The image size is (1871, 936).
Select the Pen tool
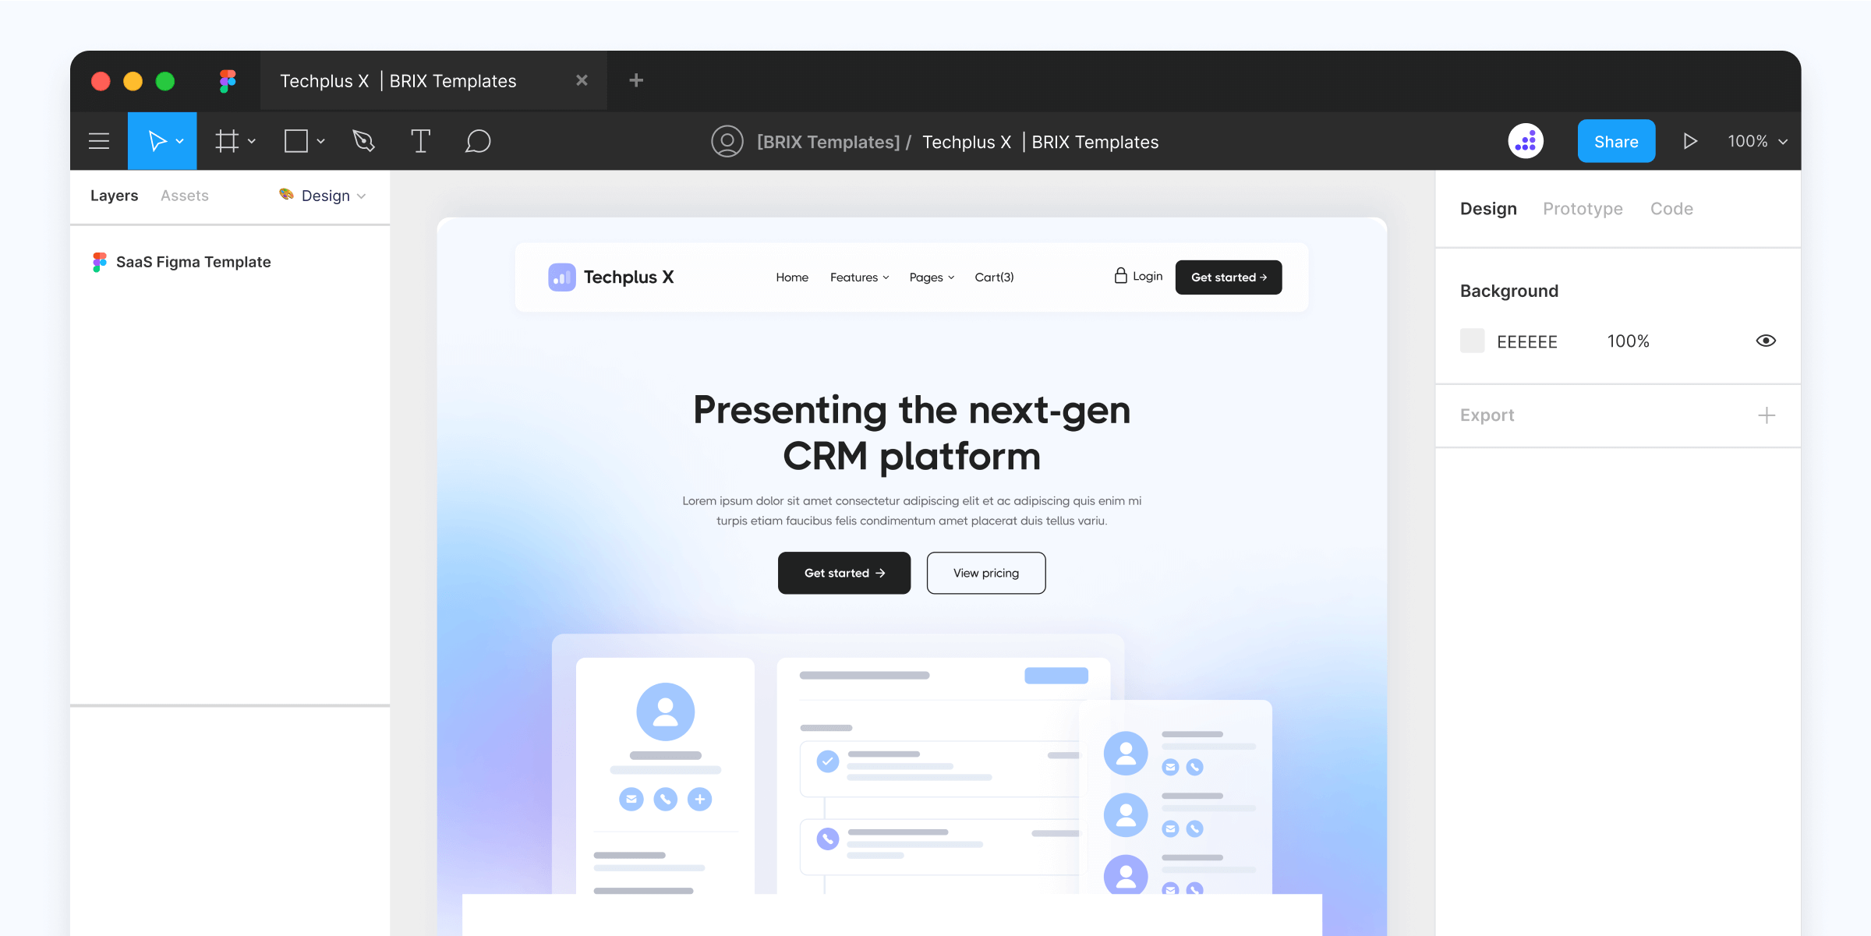363,142
